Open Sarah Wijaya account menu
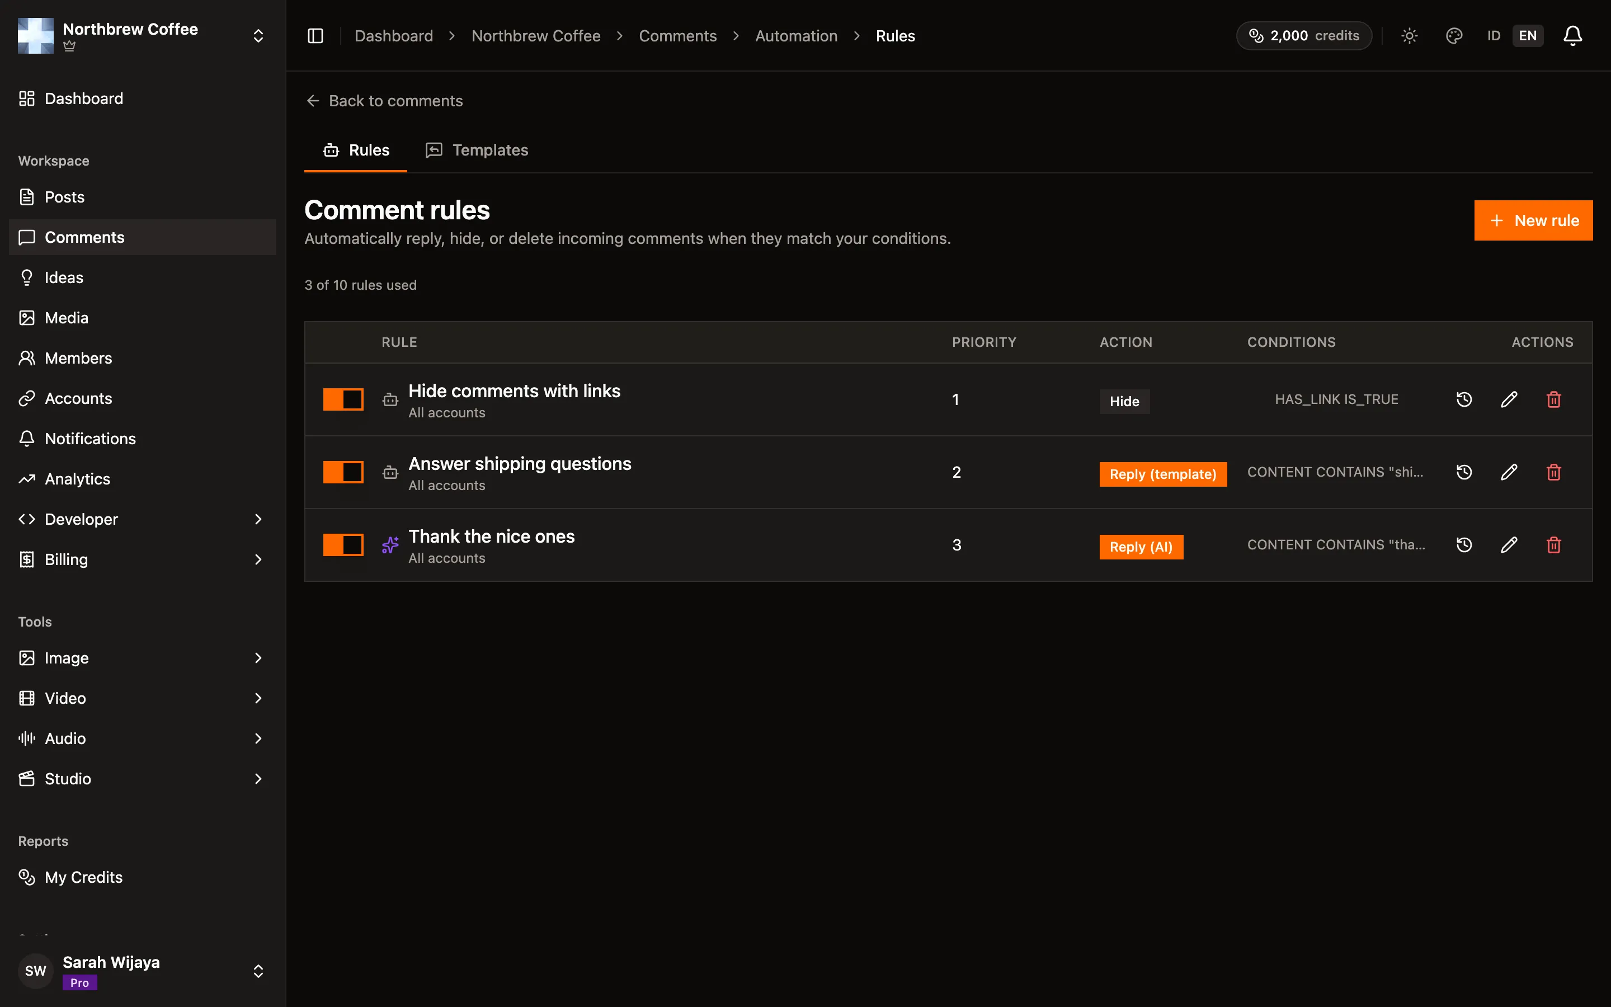 (x=143, y=971)
